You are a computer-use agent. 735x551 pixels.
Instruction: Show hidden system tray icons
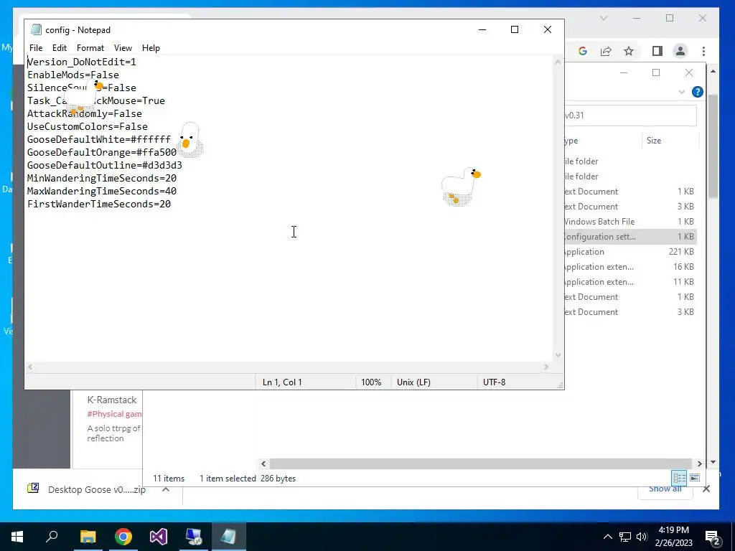[x=607, y=537]
